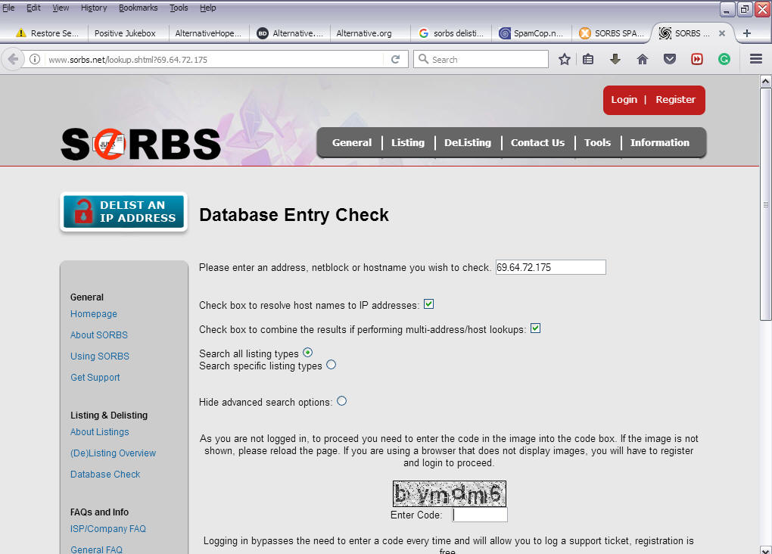The width and height of the screenshot is (772, 554).
Task: Switch to the Restore Session tab
Action: click(47, 33)
